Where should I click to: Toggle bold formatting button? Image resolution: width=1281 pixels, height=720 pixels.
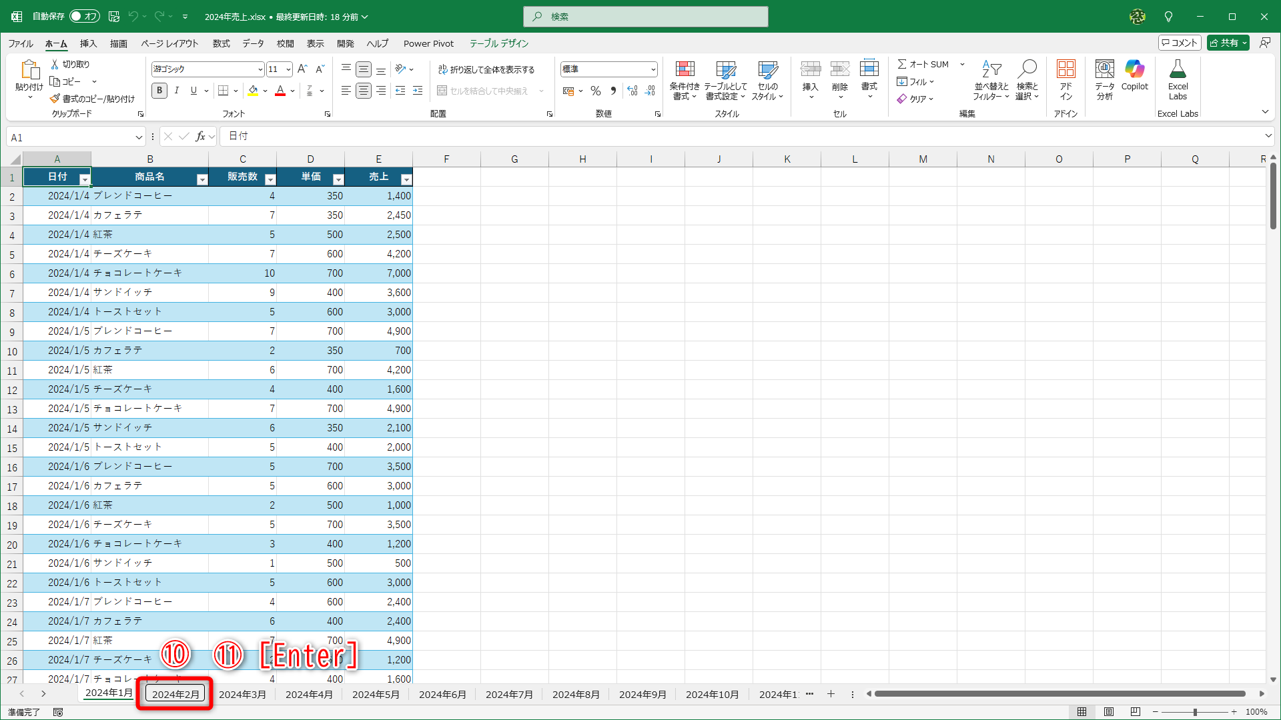159,91
